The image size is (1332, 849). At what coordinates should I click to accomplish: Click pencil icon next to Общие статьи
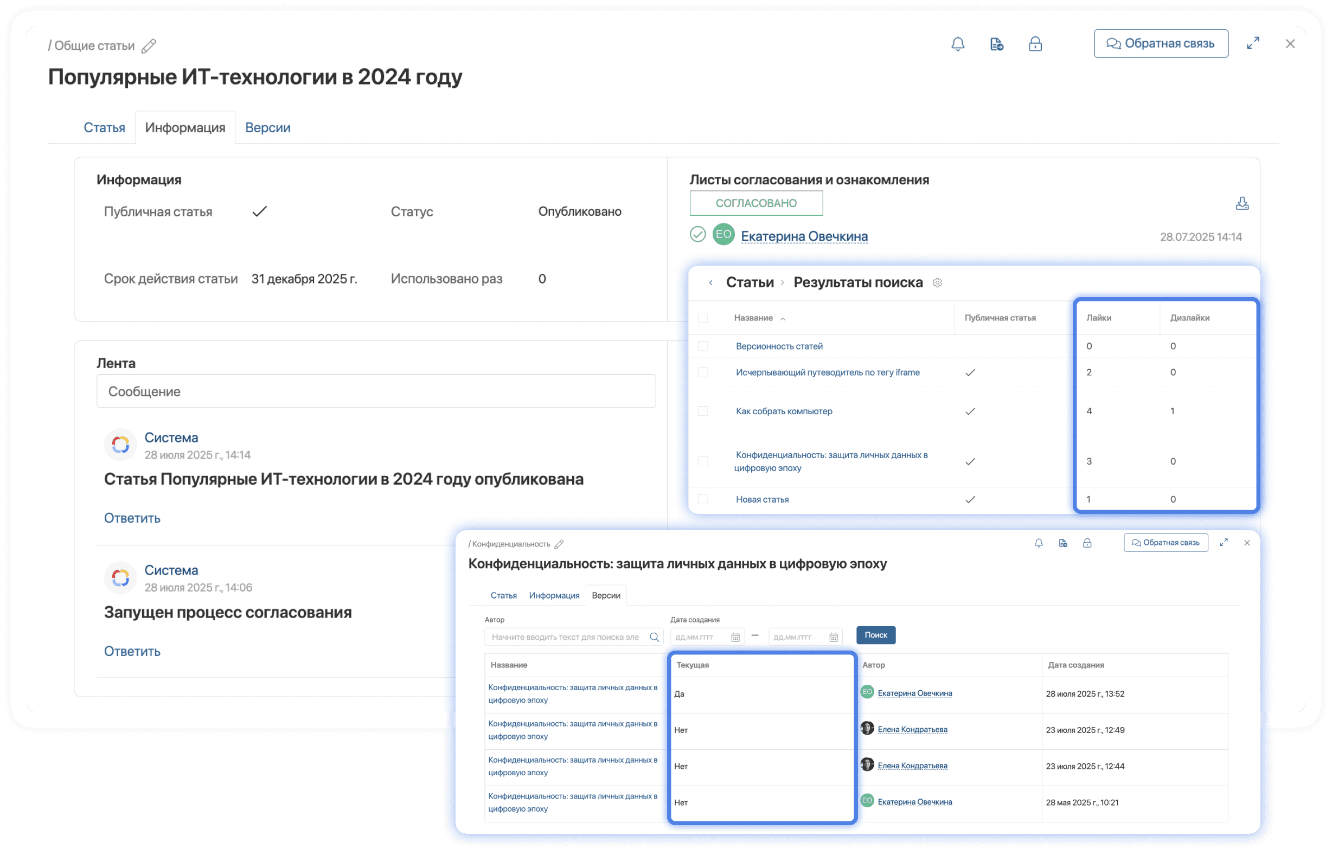coord(148,46)
